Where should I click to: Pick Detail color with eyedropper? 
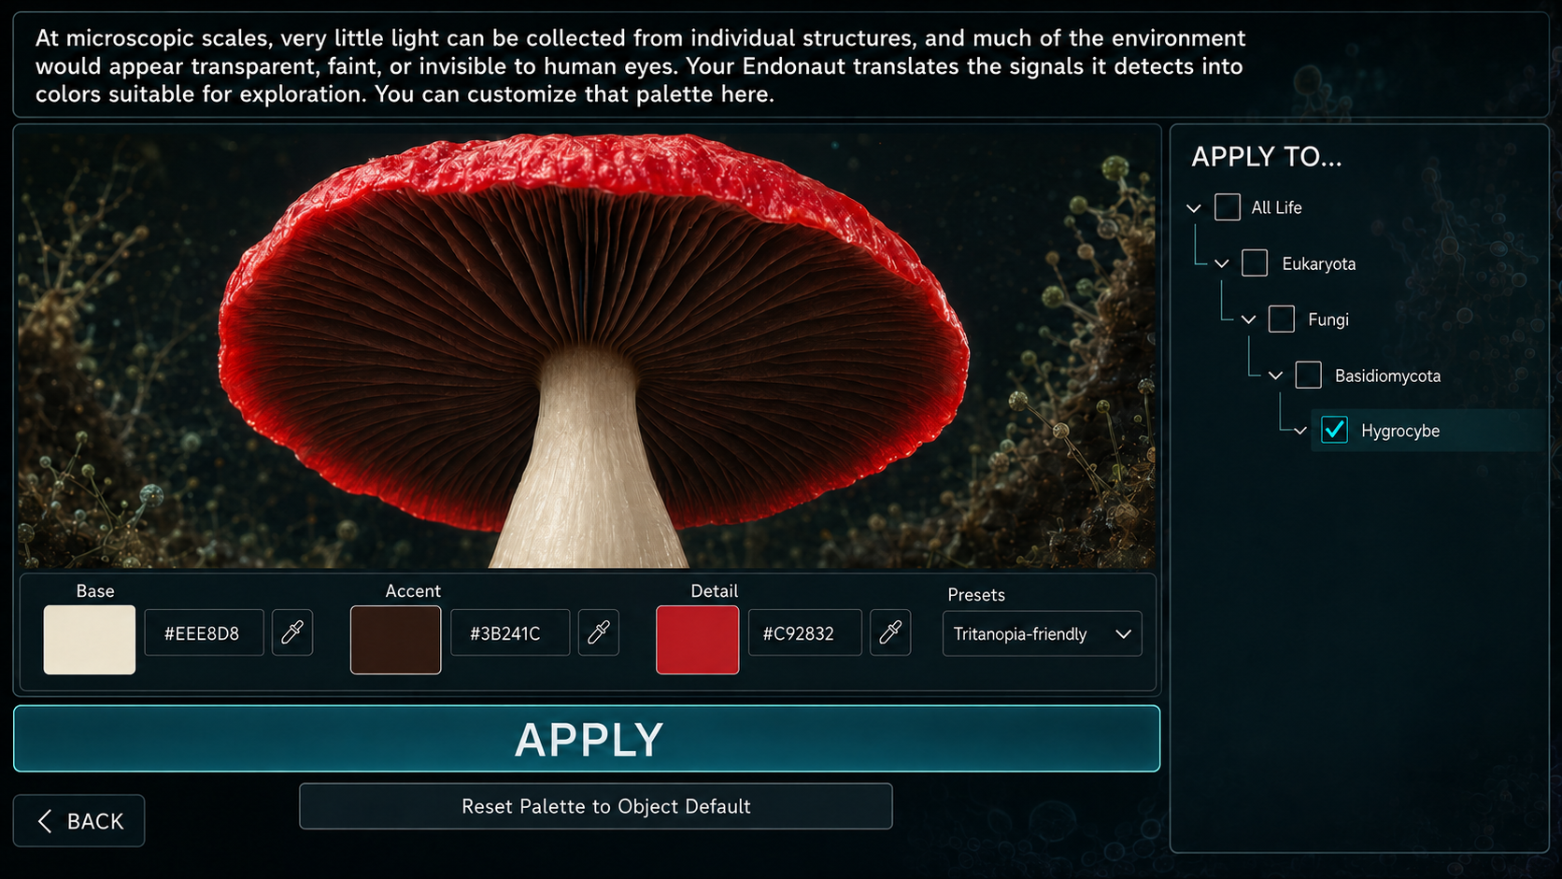coord(890,632)
